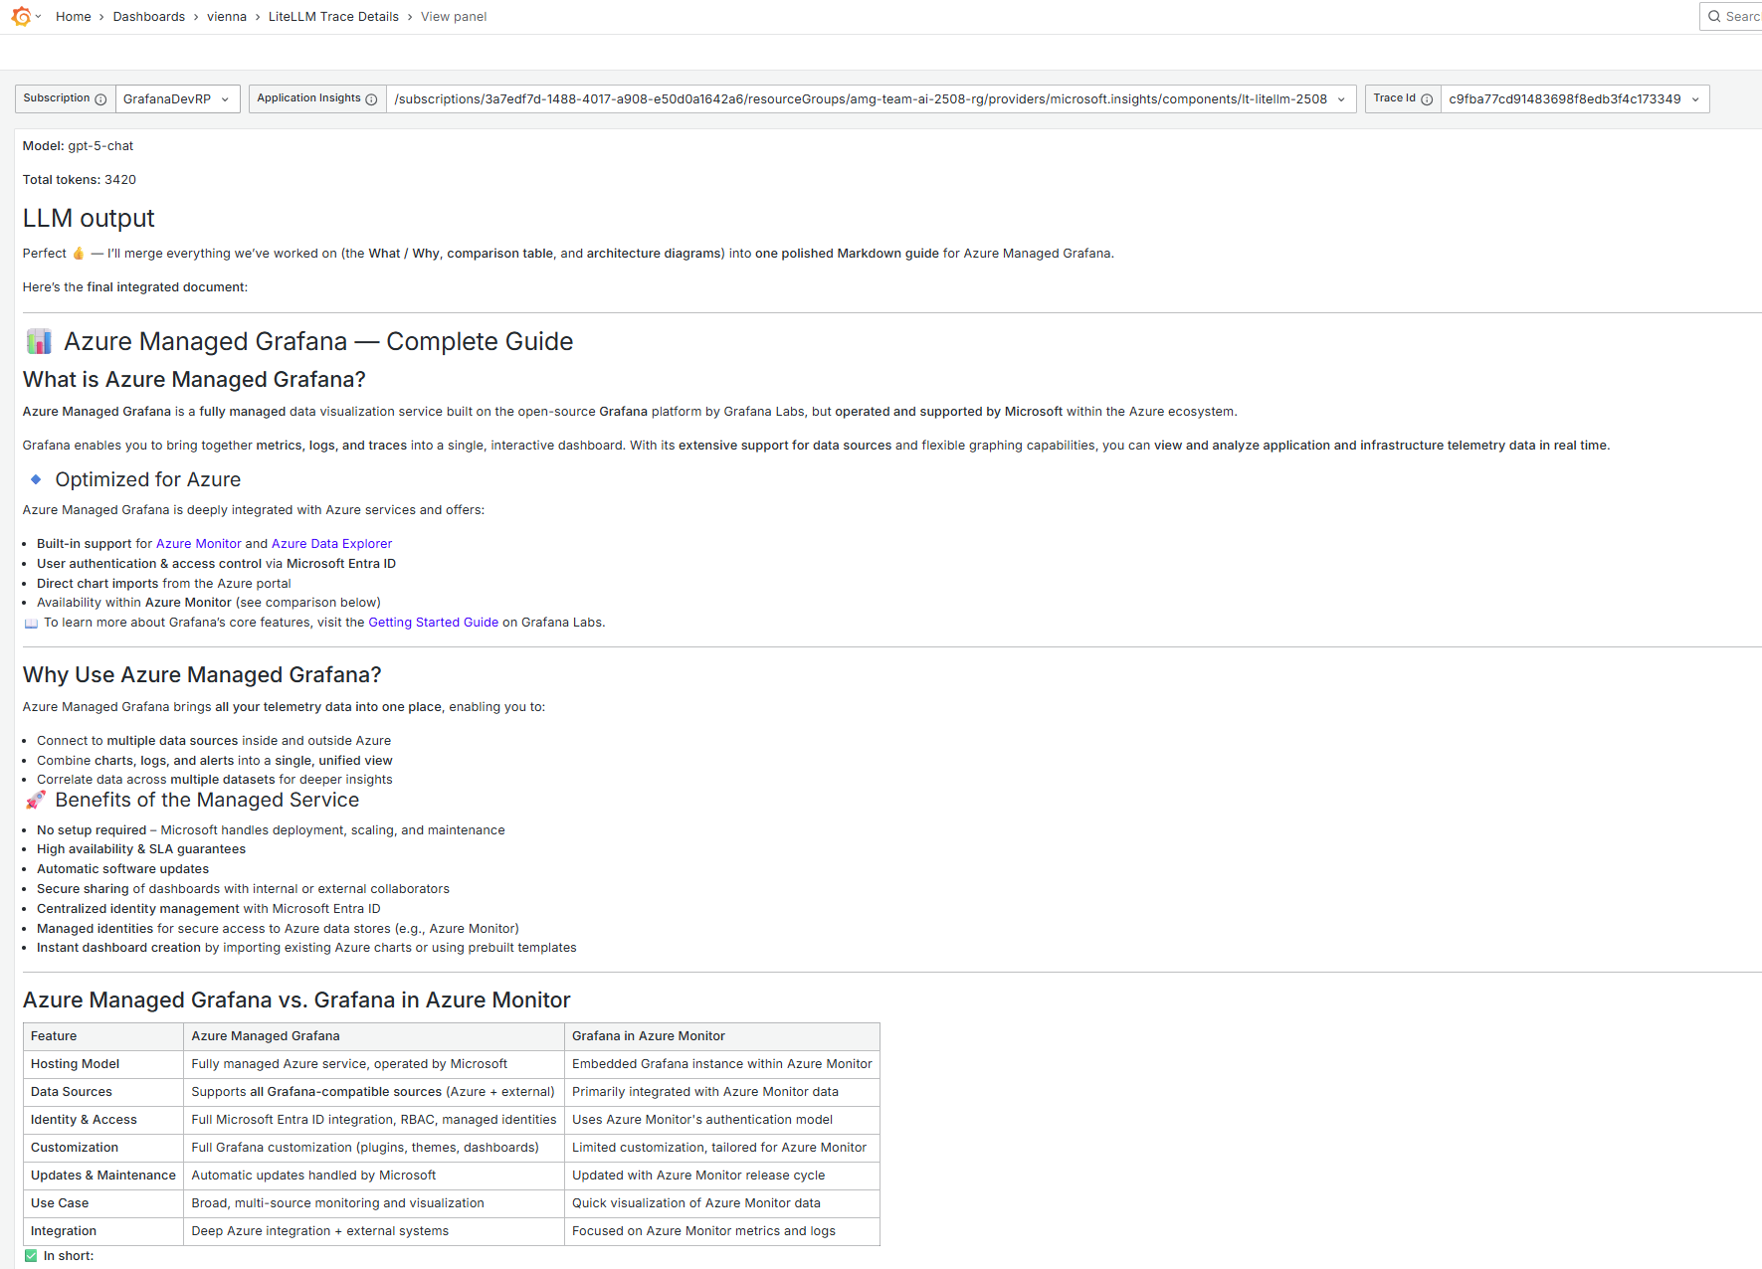Click the 'Updates & Maintenance' table cell

103,1176
